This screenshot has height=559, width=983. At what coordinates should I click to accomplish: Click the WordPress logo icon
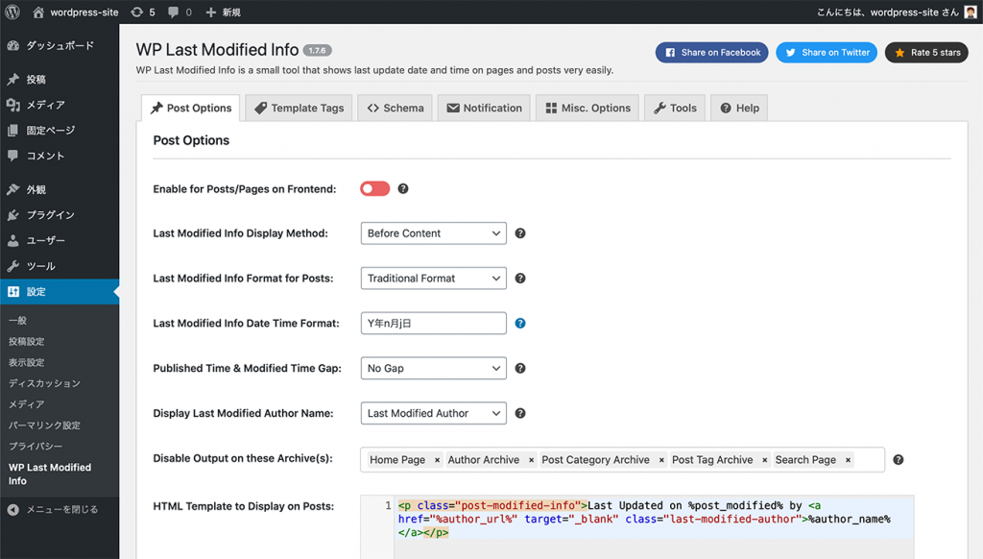12,12
